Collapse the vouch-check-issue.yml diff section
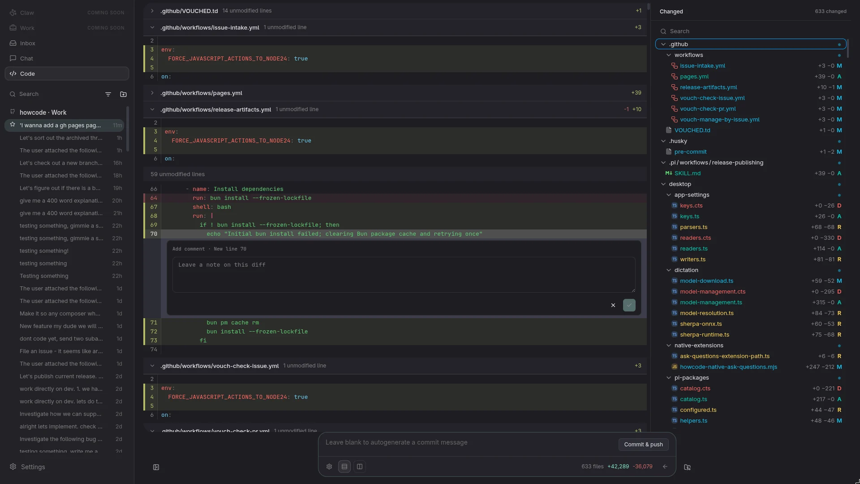 click(x=152, y=366)
